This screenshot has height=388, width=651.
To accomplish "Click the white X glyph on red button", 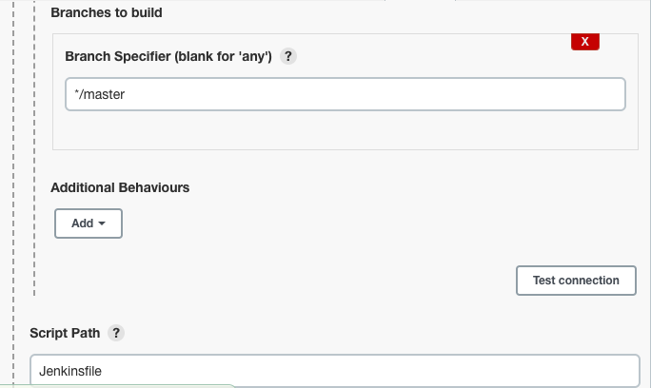I will (x=585, y=42).
